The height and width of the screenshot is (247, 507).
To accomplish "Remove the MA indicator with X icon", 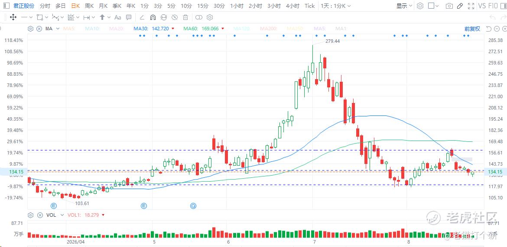I will [39, 29].
